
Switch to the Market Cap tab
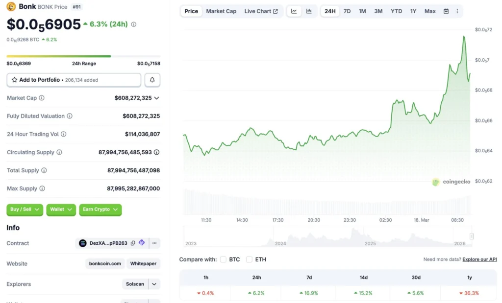coord(221,11)
